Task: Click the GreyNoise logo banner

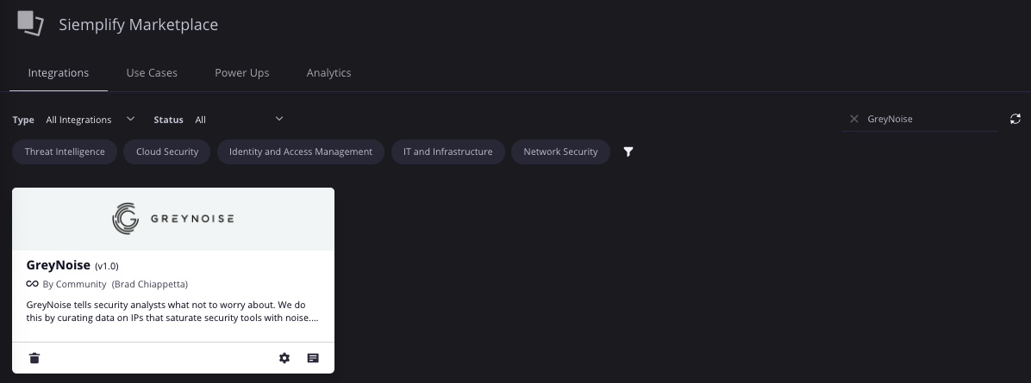Action: (x=173, y=219)
